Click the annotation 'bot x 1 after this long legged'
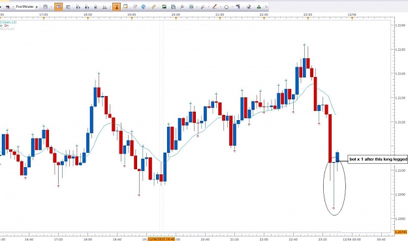 point(377,159)
